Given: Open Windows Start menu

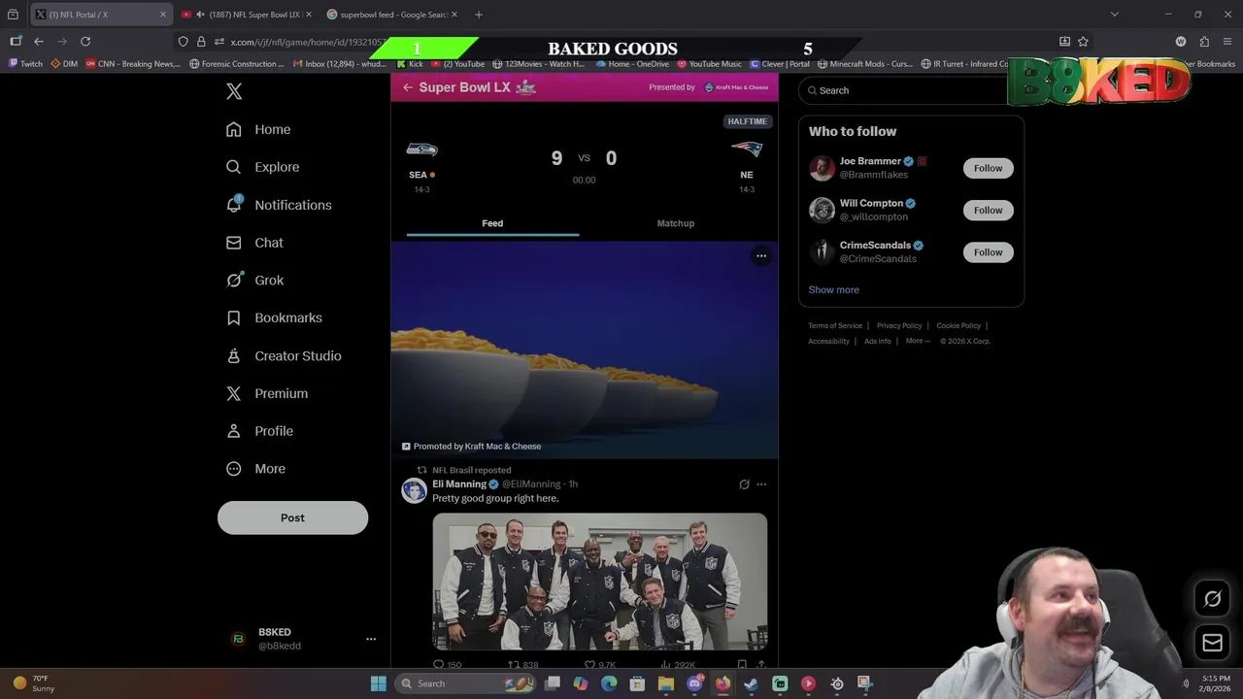Looking at the screenshot, I should pyautogui.click(x=378, y=683).
